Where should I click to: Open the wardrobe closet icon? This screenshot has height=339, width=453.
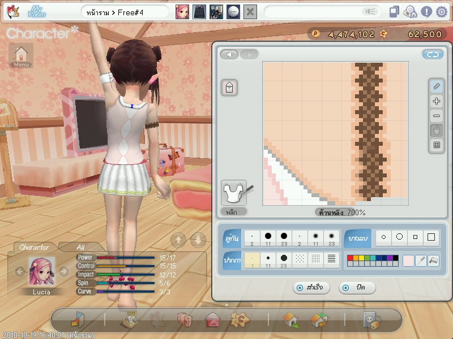[x=185, y=320]
